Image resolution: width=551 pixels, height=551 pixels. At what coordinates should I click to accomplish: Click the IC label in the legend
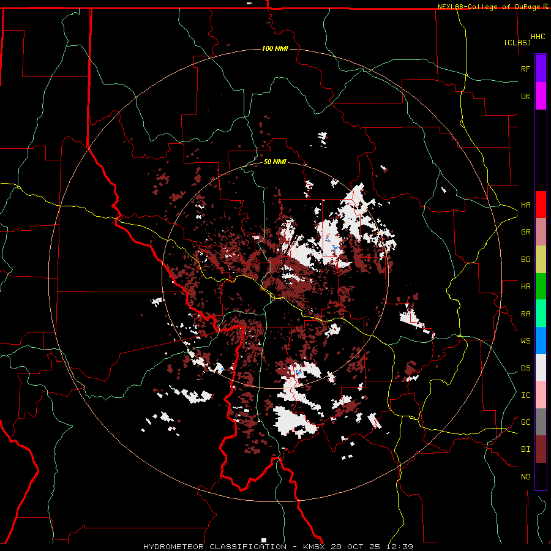click(525, 395)
